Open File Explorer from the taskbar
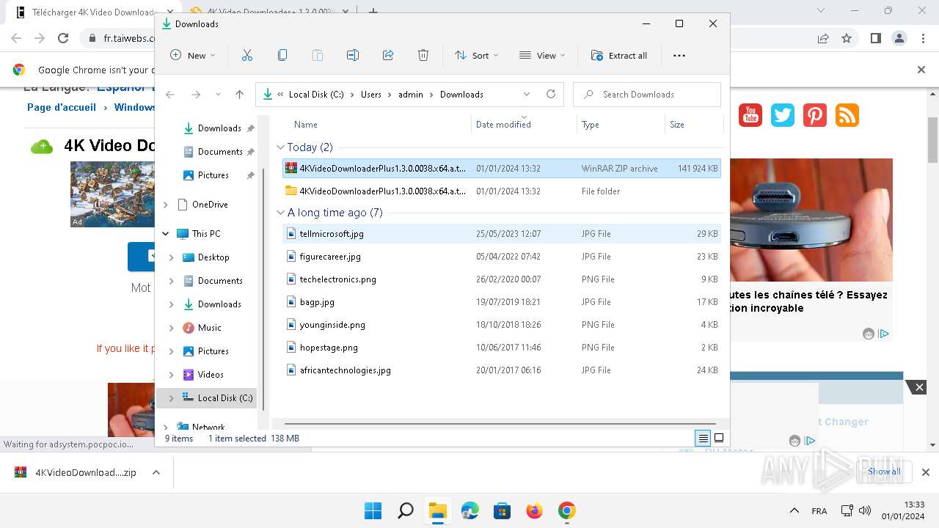Viewport: 939px width, 528px height. point(437,510)
